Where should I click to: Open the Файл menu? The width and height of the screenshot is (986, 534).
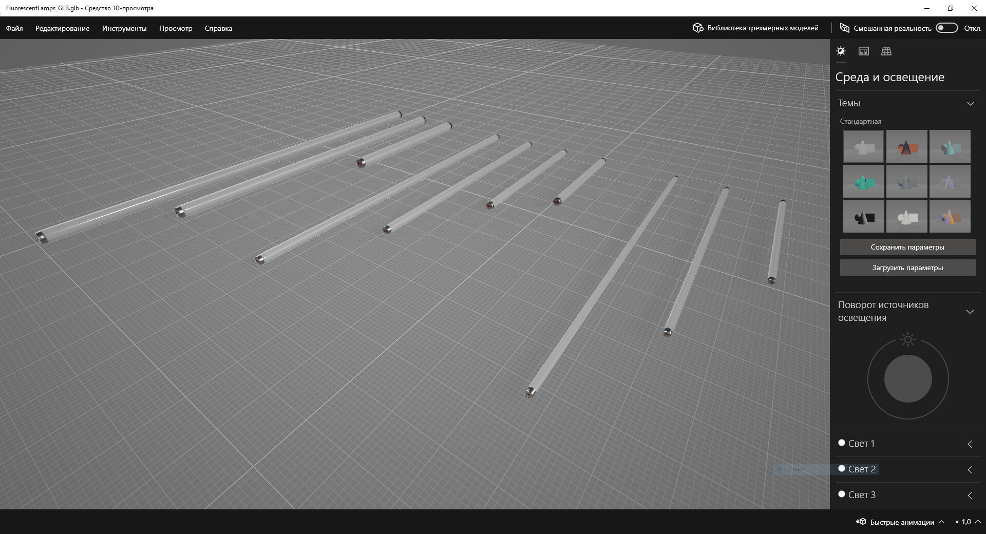14,28
